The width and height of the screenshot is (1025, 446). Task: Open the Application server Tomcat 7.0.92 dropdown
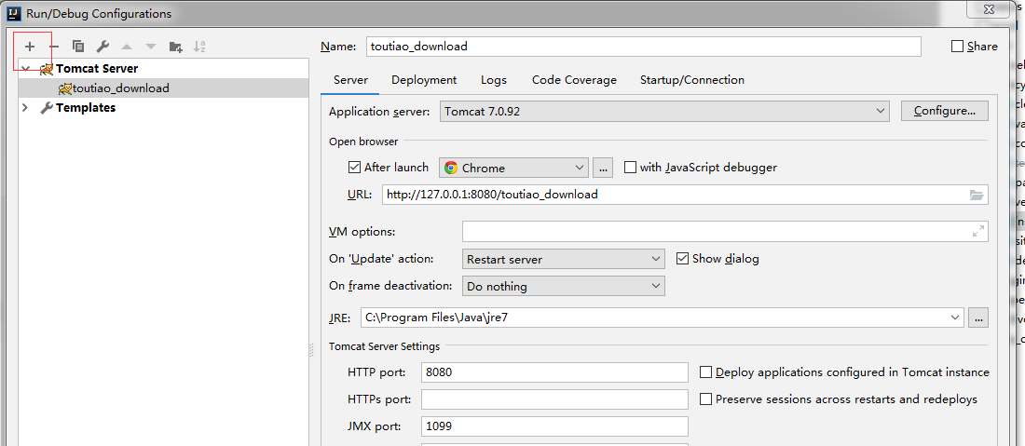coord(664,111)
